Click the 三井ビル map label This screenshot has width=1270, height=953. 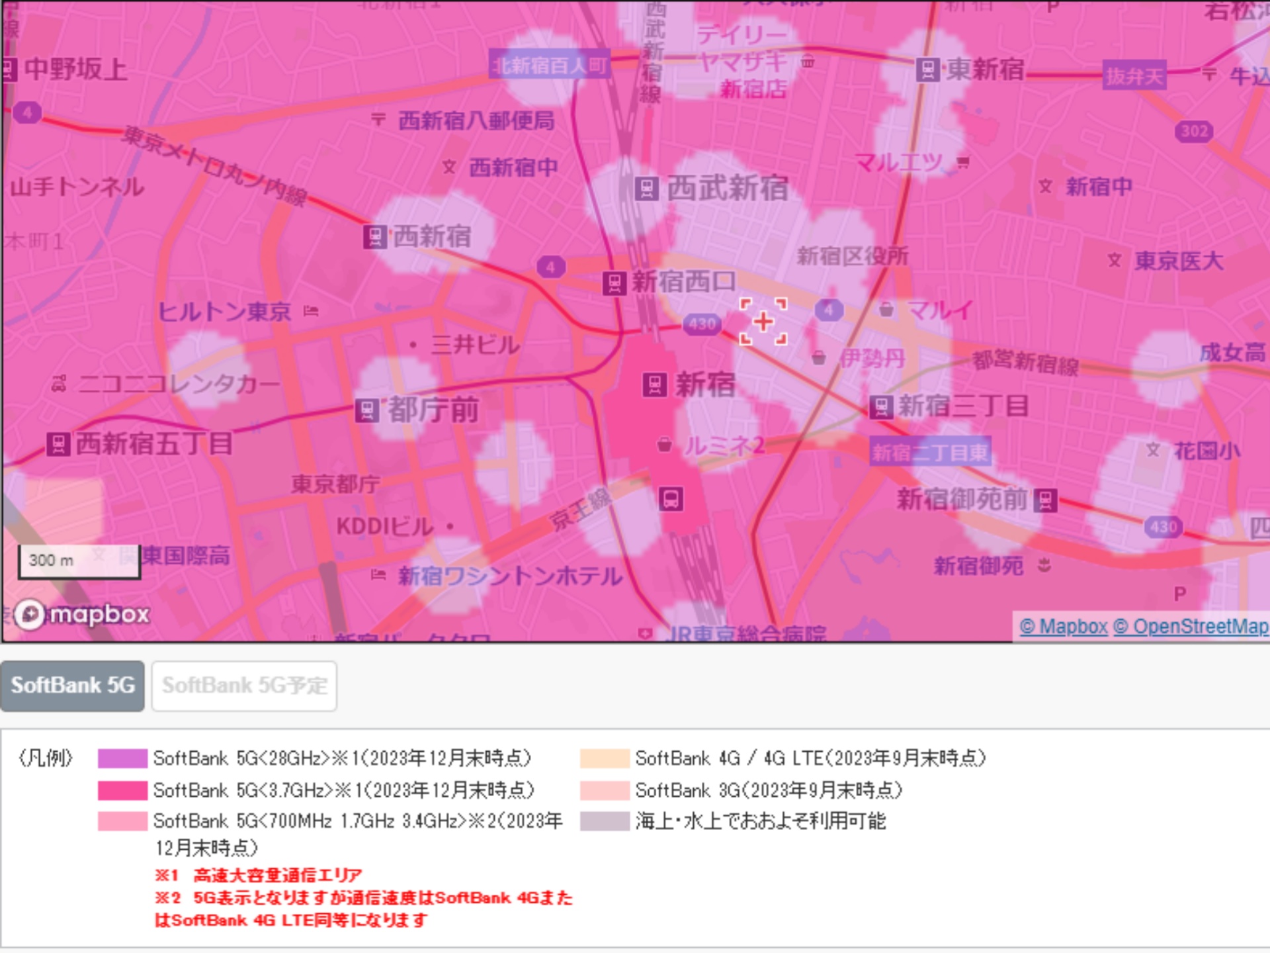[x=475, y=345]
